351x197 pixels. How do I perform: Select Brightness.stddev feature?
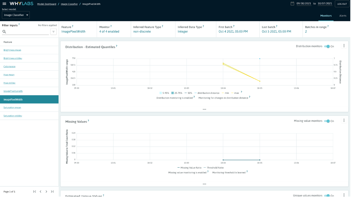tap(13, 58)
